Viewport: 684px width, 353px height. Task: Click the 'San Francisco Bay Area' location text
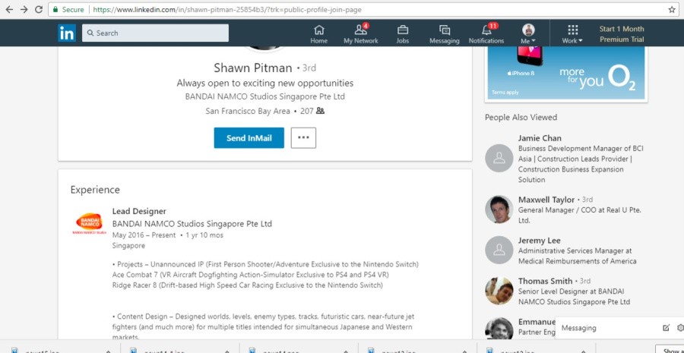248,111
